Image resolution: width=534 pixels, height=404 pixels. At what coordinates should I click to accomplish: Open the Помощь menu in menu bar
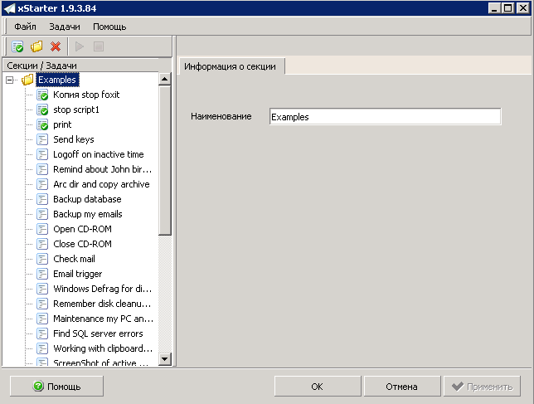point(109,27)
